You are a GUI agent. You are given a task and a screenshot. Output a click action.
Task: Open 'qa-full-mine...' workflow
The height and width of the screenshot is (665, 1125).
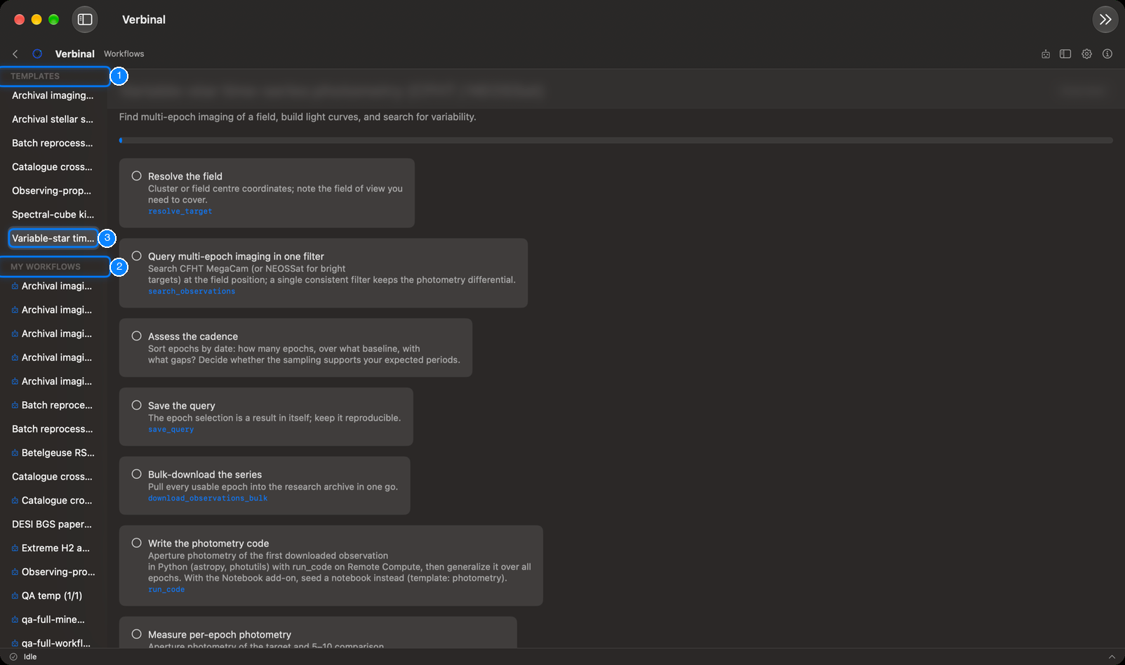(53, 620)
